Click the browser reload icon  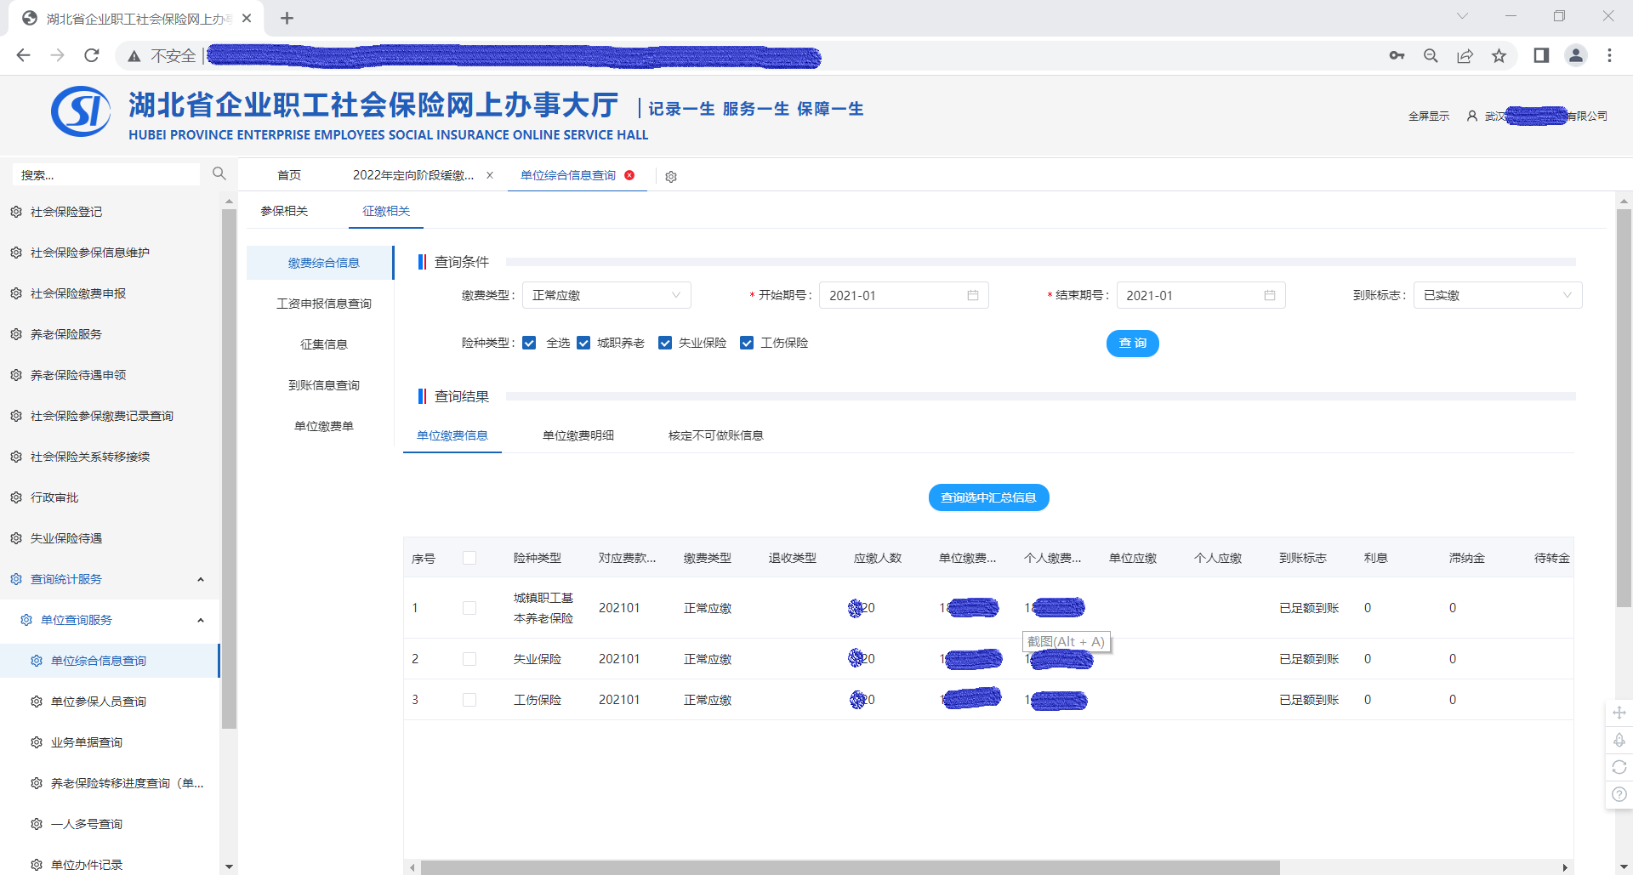92,55
